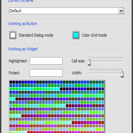The width and height of the screenshot is (133, 133).
Task: Click the Highlighted label
Action: [x=18, y=61]
